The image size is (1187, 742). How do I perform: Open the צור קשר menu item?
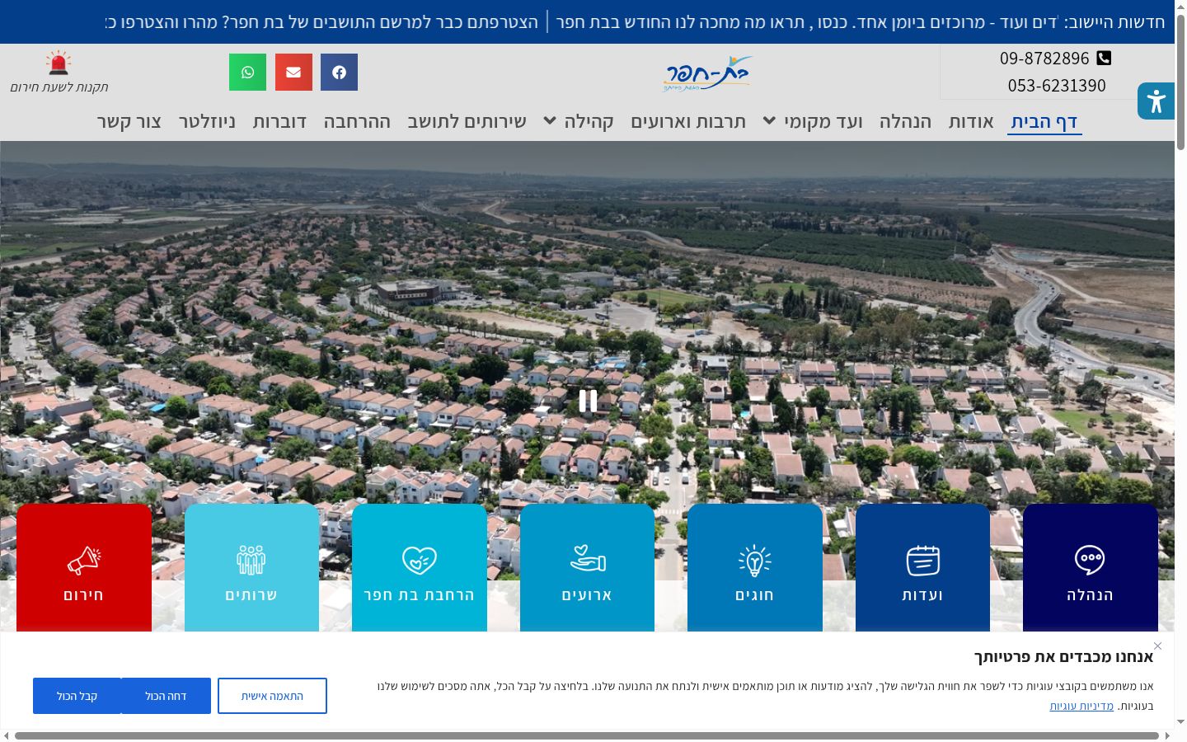click(x=129, y=121)
